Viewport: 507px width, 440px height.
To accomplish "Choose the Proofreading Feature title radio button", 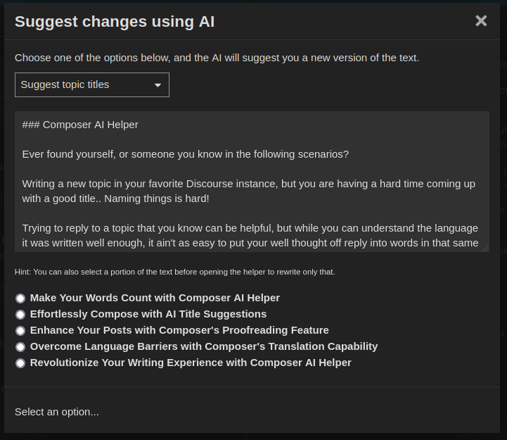I will click(20, 331).
